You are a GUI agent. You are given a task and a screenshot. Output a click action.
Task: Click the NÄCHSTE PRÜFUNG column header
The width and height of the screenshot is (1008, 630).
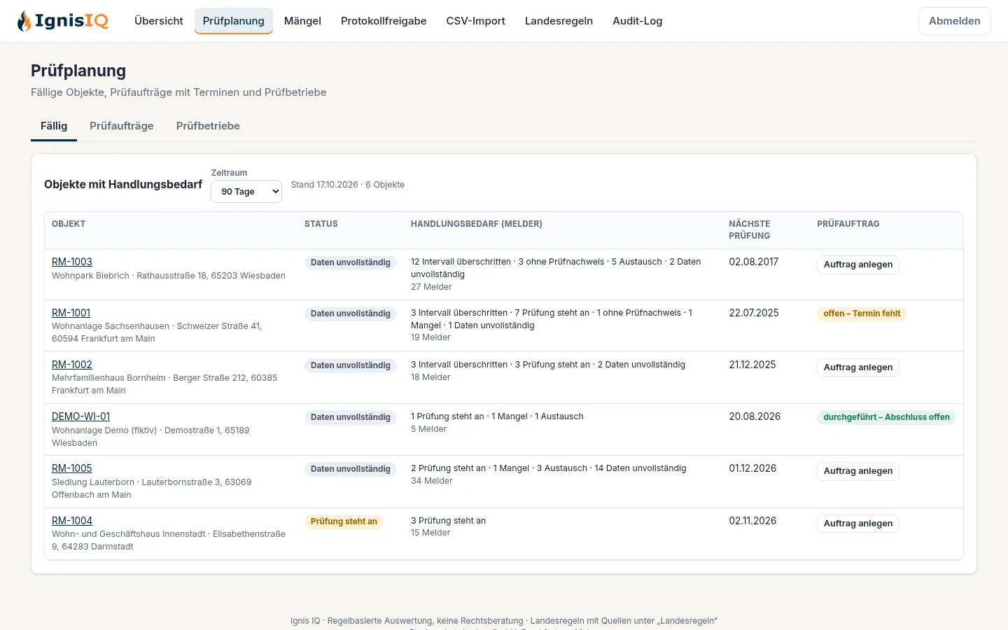(x=750, y=230)
